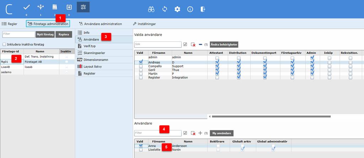364x158 pixels.
Task: Click the scrollbar left arrow
Action: (x=210, y=116)
